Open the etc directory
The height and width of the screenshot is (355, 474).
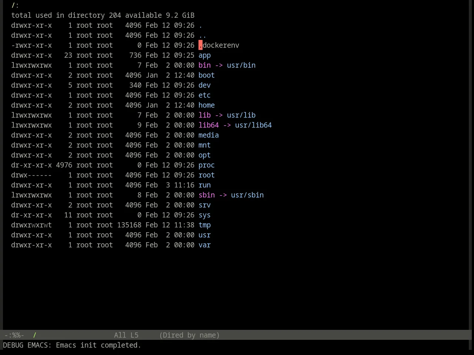(204, 95)
